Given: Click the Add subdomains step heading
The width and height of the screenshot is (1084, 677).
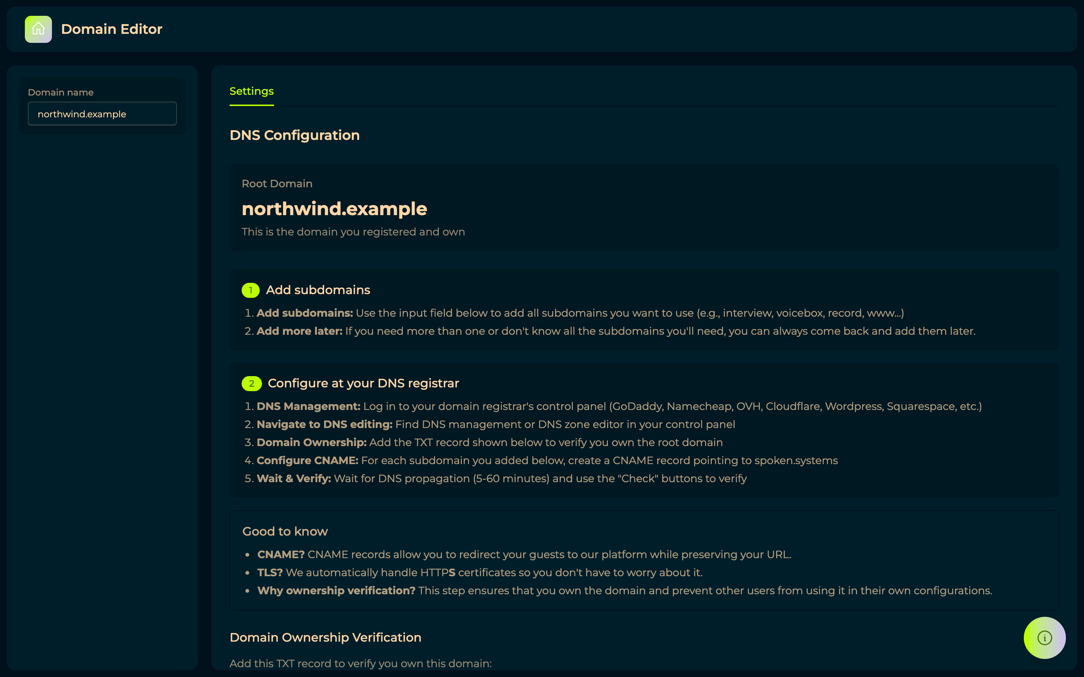Looking at the screenshot, I should 318,290.
